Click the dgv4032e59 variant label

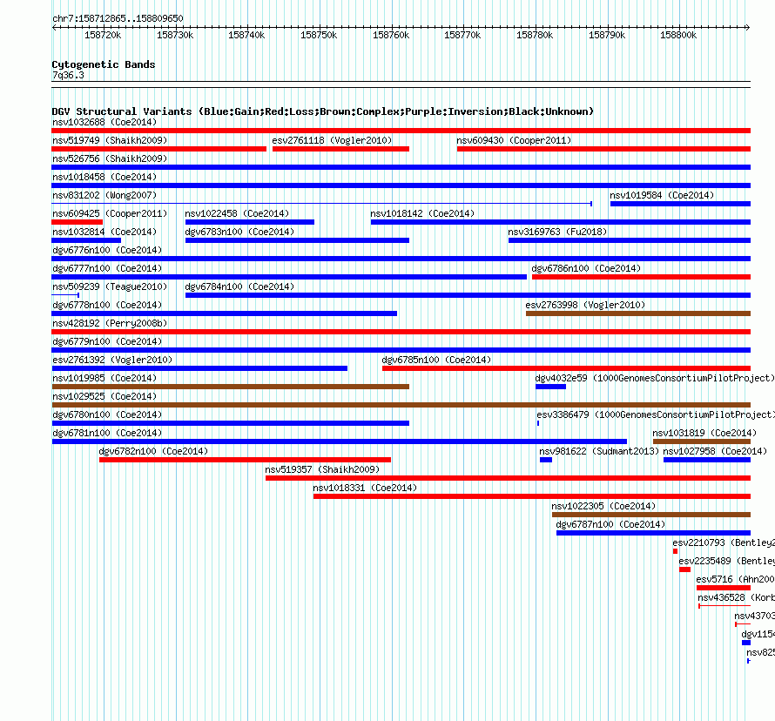click(x=655, y=378)
